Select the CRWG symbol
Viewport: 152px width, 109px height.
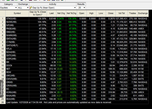(9, 82)
